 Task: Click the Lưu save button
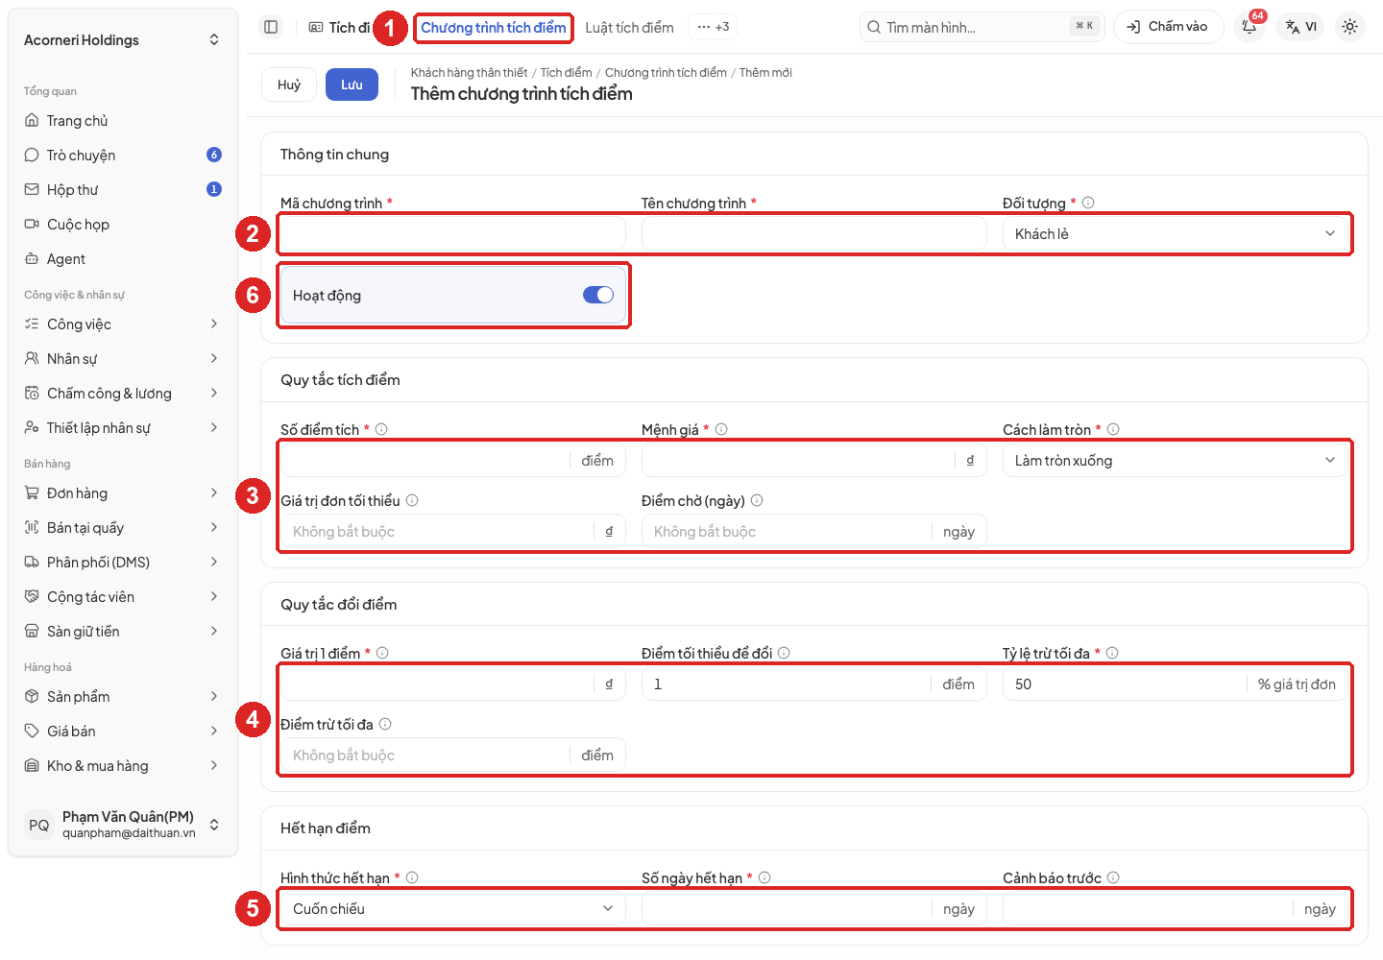(352, 84)
